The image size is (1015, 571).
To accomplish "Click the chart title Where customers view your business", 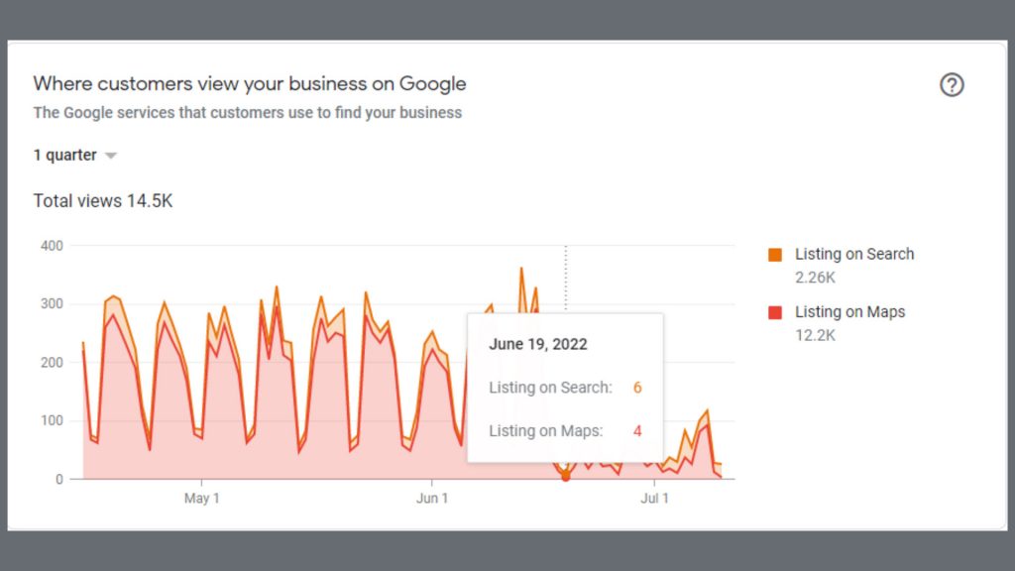I will pos(250,83).
